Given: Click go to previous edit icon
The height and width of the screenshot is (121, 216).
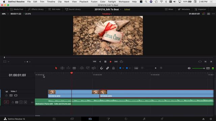Looking at the screenshot, I should pyautogui.click(x=211, y=62).
